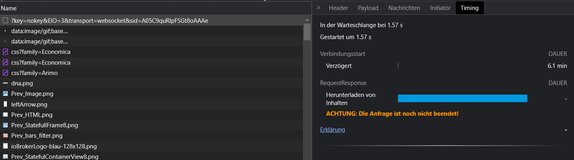Click the blue content download timing bar
The image size is (574, 160).
[463, 98]
